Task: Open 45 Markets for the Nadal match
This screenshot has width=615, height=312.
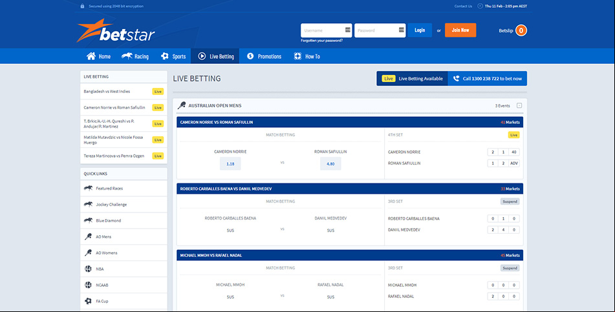Action: coord(510,256)
